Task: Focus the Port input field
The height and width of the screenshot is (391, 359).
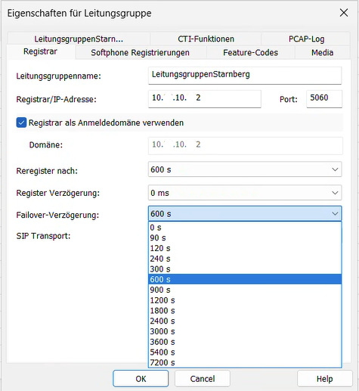Action: 324,99
